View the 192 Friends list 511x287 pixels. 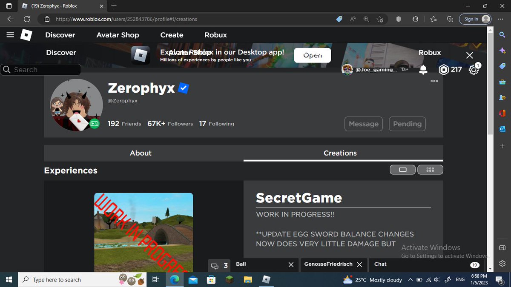click(124, 124)
